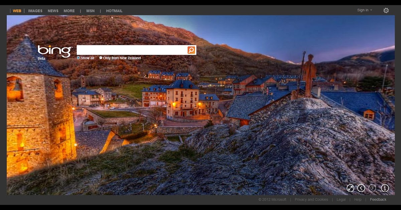The image size is (401, 210).
Task: Open the Help page
Action: click(358, 199)
